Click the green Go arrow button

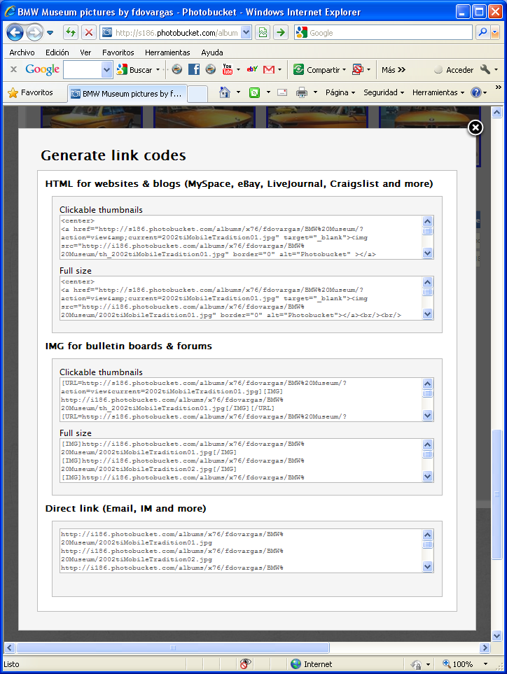[x=281, y=33]
